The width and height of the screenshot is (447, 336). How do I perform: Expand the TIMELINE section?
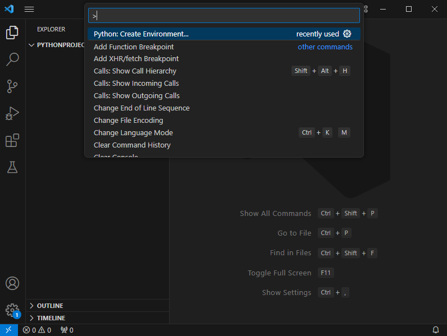51,318
